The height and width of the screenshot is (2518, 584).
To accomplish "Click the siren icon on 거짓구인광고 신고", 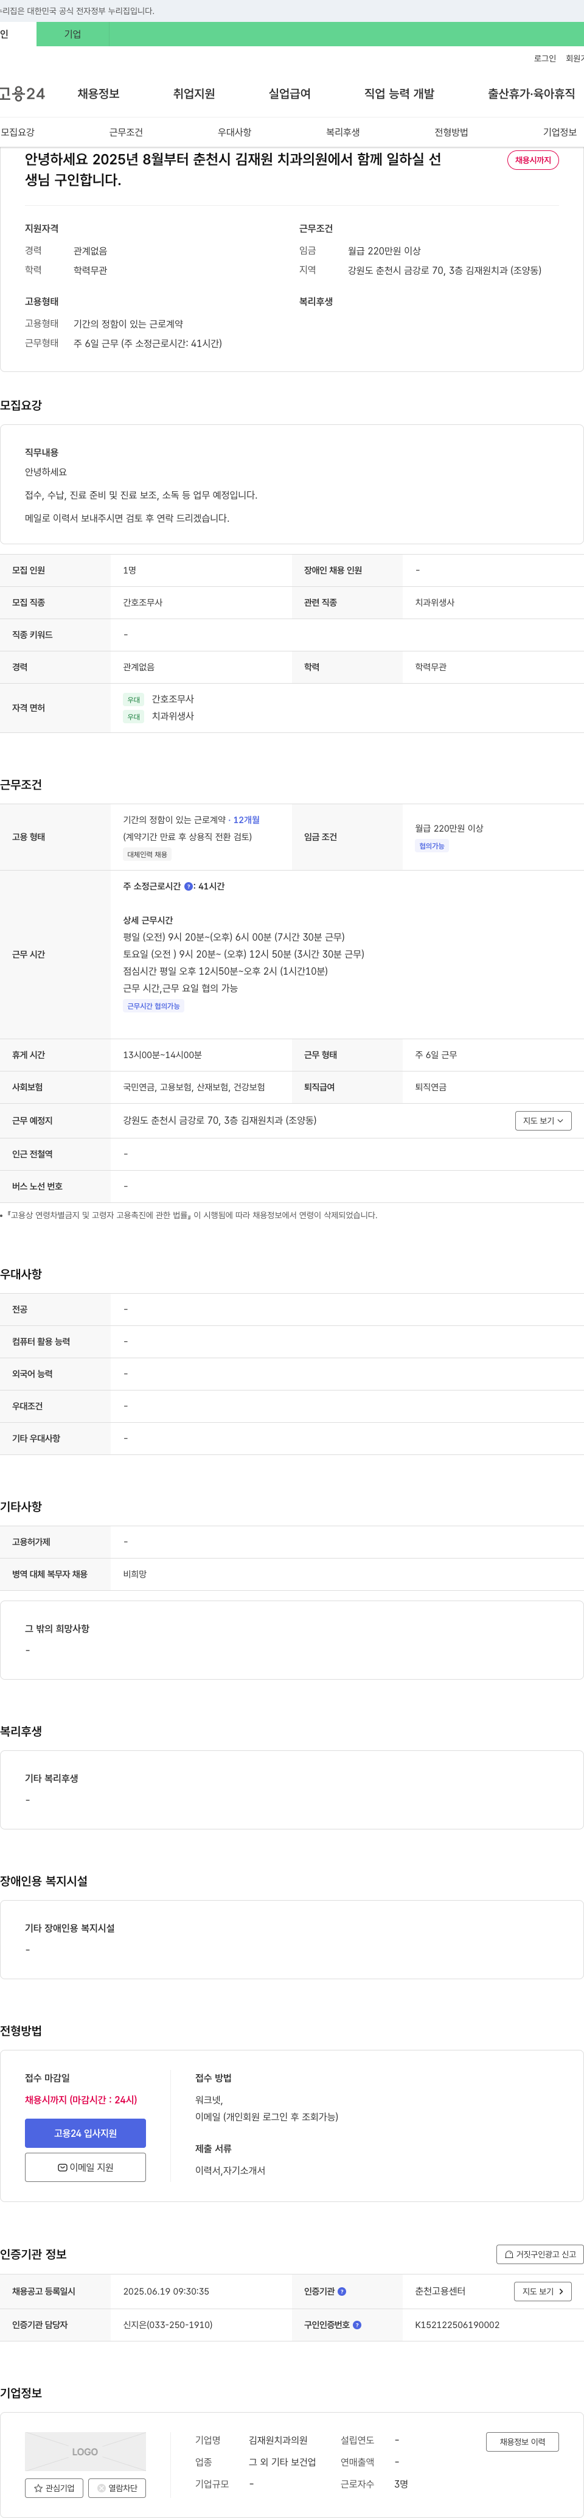I will pyautogui.click(x=509, y=2254).
